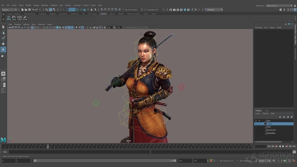
Task: Click the No Live Surface field
Action: [131, 10]
